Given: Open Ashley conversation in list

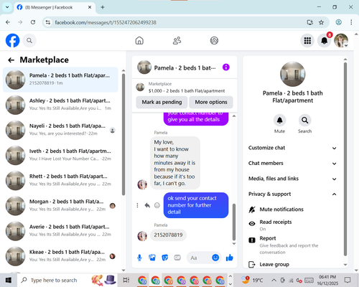Looking at the screenshot, I should click(x=60, y=105).
